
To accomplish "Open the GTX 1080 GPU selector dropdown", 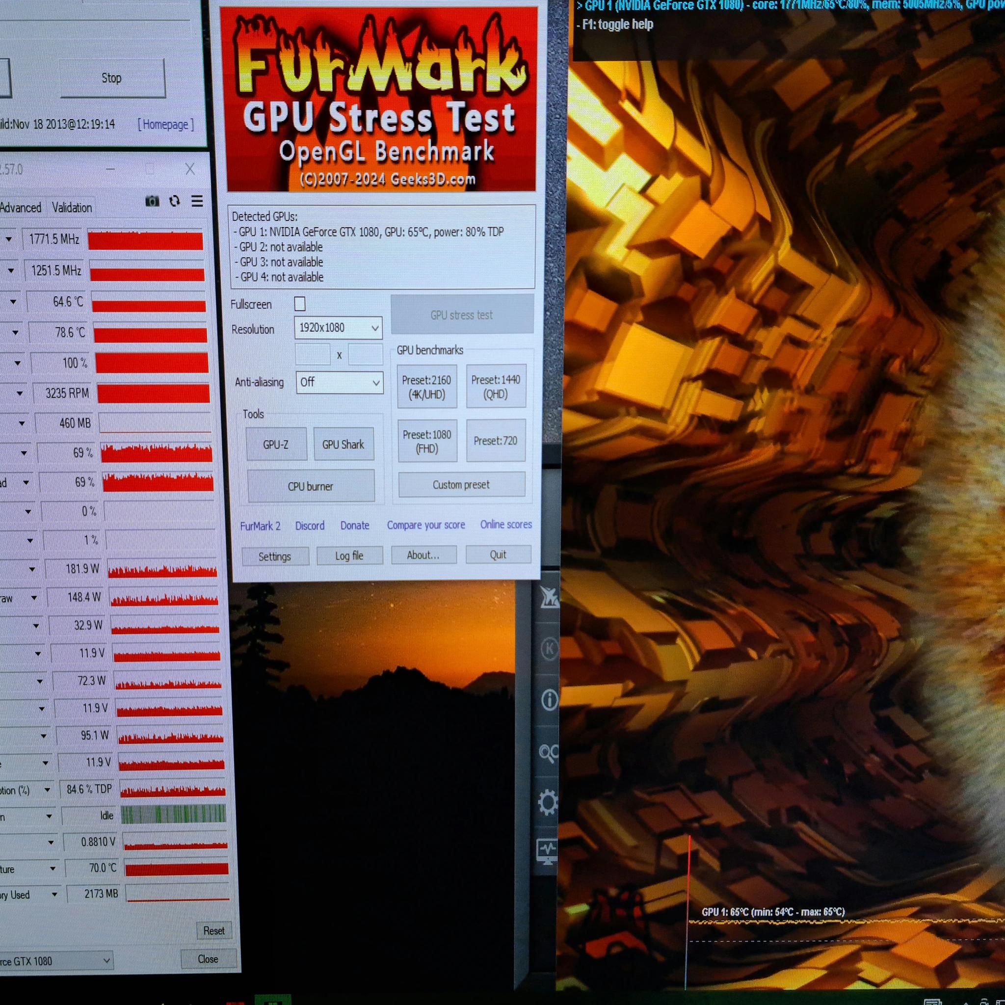I will (54, 961).
